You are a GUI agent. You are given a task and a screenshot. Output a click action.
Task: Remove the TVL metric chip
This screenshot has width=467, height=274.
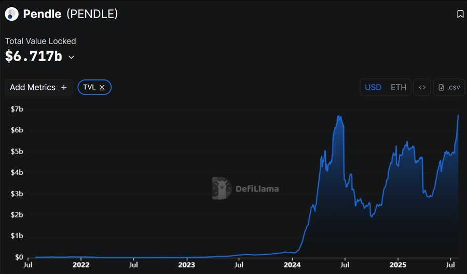pos(102,87)
